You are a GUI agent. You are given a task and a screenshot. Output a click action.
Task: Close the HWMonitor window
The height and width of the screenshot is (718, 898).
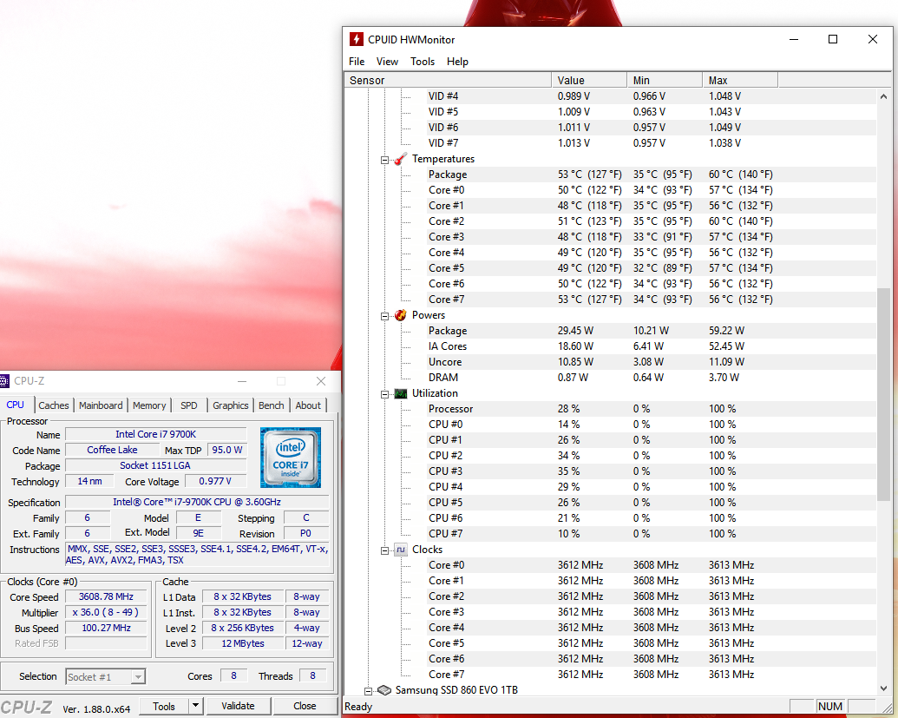click(x=872, y=39)
